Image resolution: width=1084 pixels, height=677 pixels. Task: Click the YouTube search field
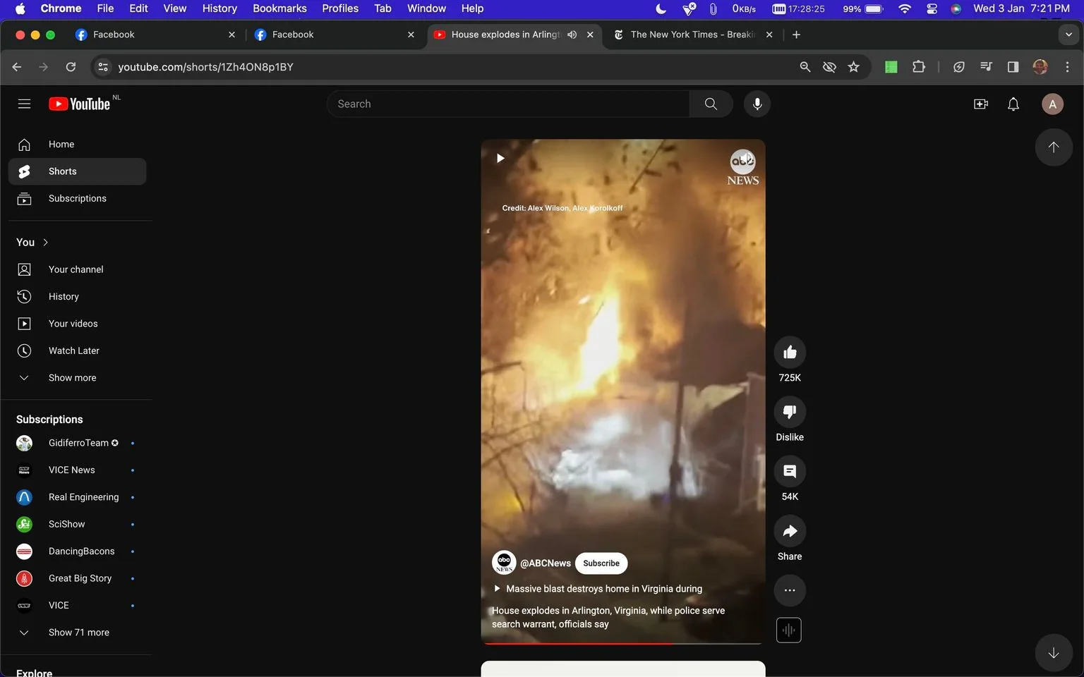coord(508,104)
